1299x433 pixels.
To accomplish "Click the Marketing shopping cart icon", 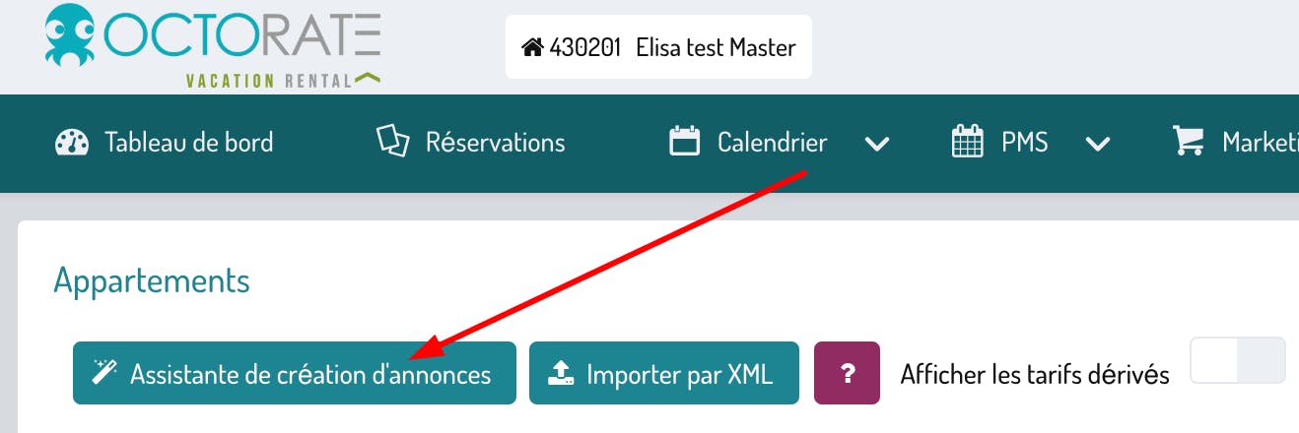I will pos(1189,143).
